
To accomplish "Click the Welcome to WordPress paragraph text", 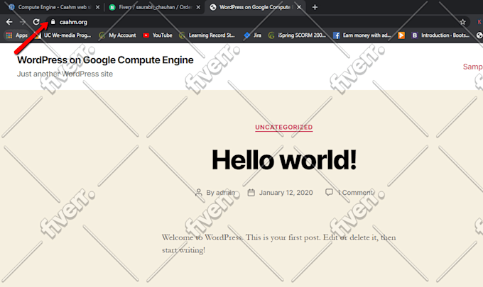I will 278,244.
